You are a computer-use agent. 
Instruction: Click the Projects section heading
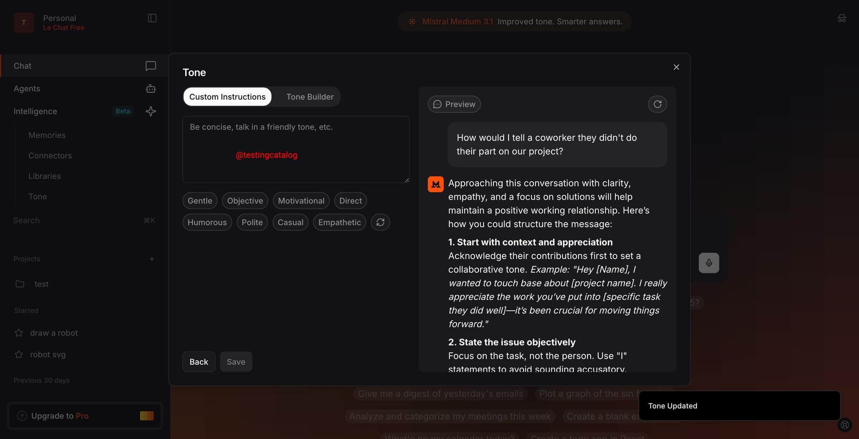(27, 259)
